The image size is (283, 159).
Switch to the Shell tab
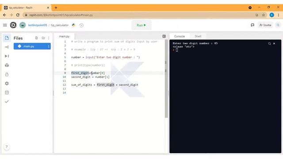(x=198, y=36)
